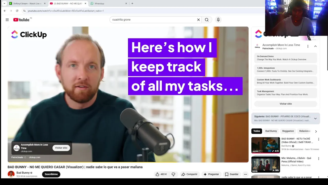
Task: Clear the search box with X icon
Action: (x=198, y=20)
